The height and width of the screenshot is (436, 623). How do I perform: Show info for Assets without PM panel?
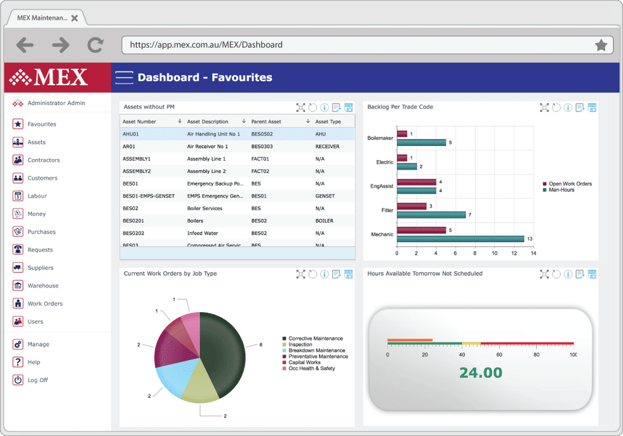(x=324, y=107)
